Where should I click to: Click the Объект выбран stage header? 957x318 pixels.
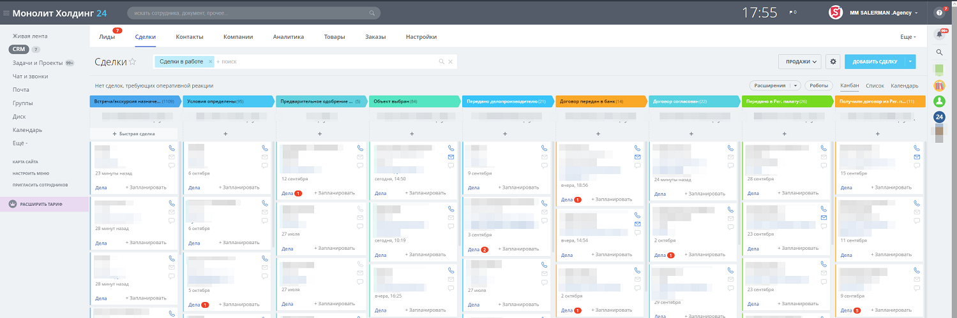point(415,101)
